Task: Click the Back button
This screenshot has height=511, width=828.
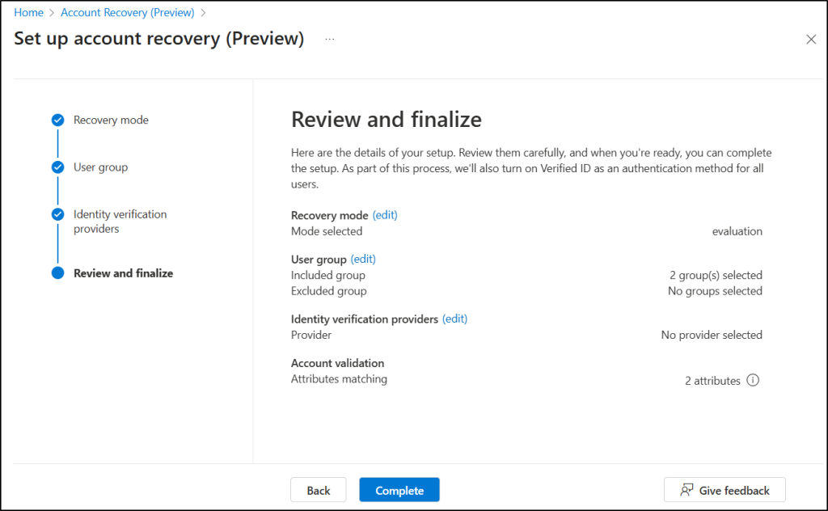Action: [x=318, y=489]
